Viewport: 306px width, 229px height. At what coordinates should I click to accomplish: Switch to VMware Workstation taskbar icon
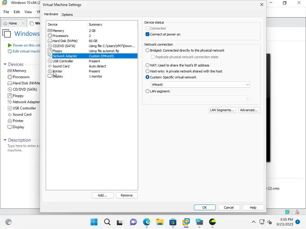coord(186,222)
